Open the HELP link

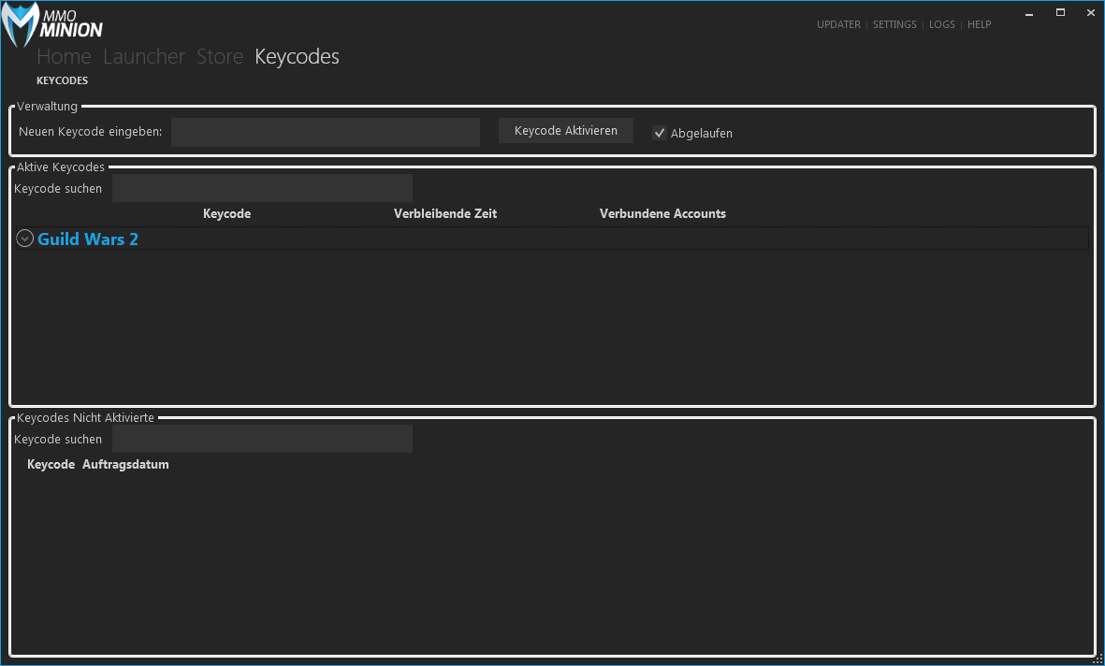tap(979, 24)
